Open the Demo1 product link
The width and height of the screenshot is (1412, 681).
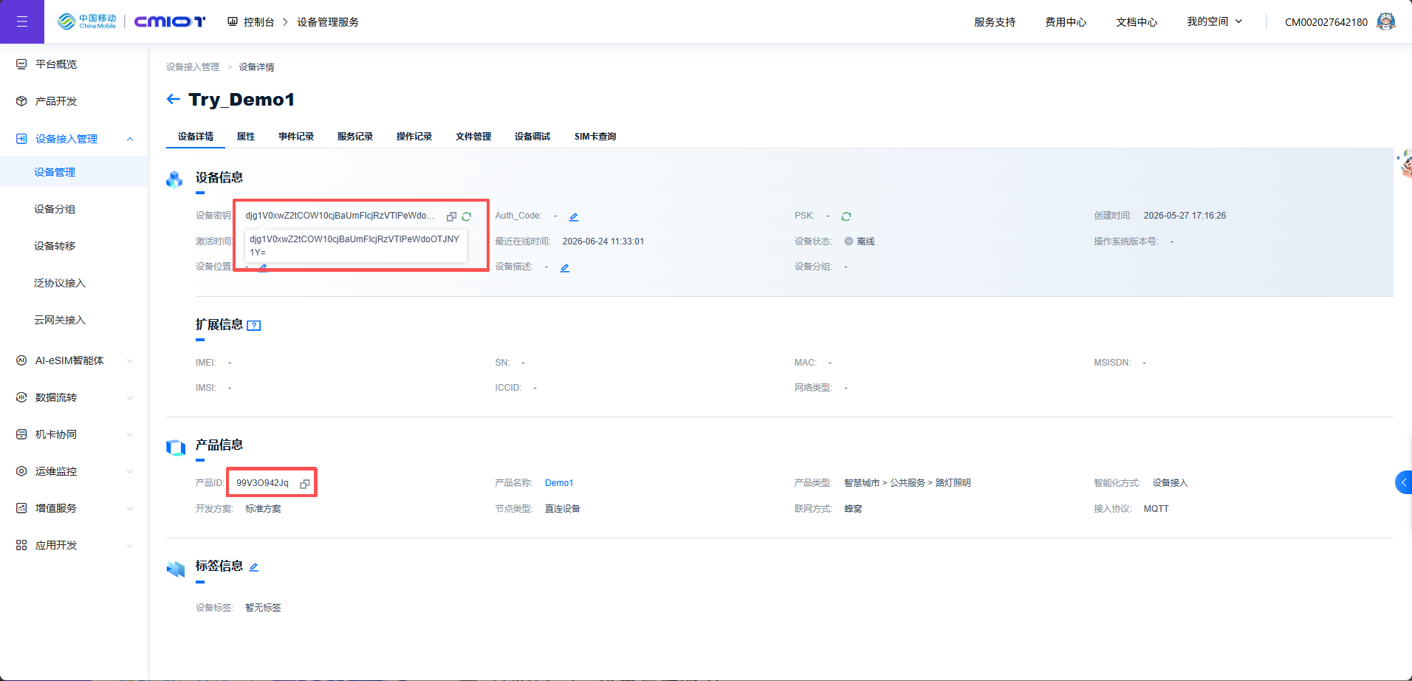(559, 483)
